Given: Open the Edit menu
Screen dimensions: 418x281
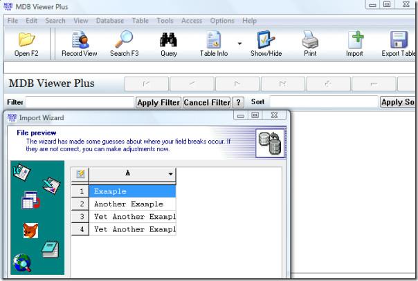Looking at the screenshot, I should tap(31, 21).
